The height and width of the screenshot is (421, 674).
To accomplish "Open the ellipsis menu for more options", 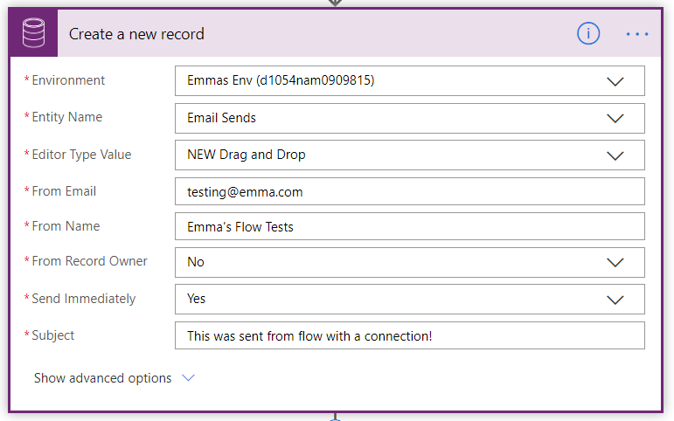I will [x=637, y=34].
